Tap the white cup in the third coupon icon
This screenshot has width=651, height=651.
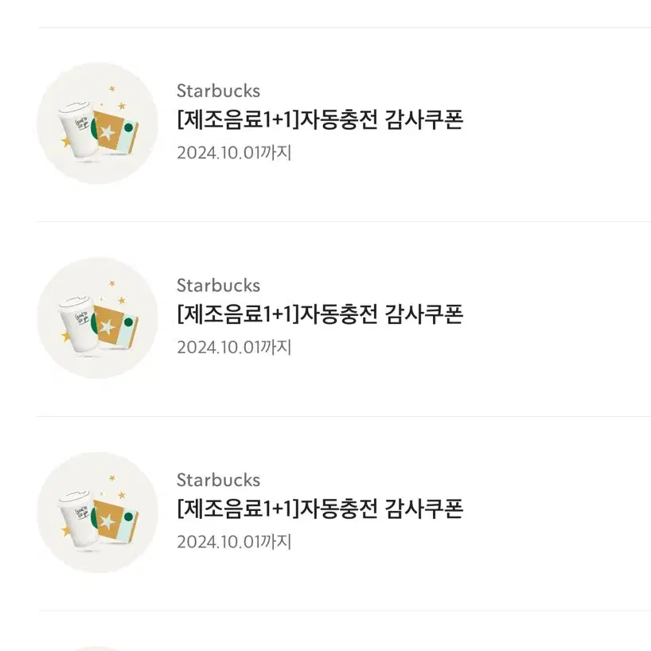78,519
